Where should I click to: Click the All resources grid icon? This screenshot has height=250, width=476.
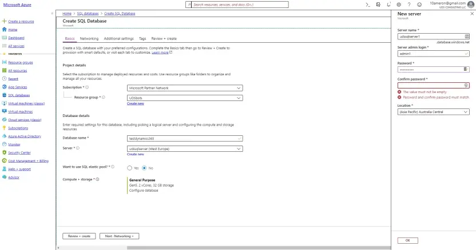(4, 70)
